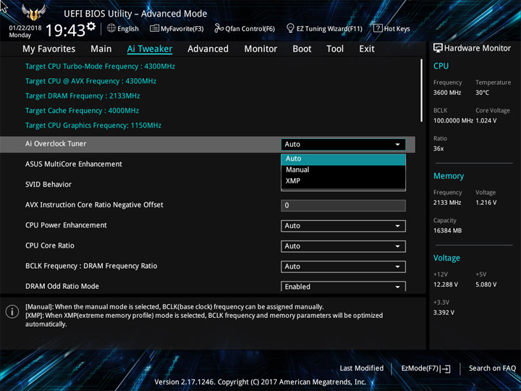Click the 01/22/2018 date text

pyautogui.click(x=25, y=28)
